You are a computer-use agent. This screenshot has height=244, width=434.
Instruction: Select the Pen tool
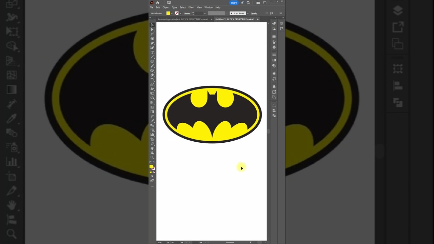click(x=152, y=43)
